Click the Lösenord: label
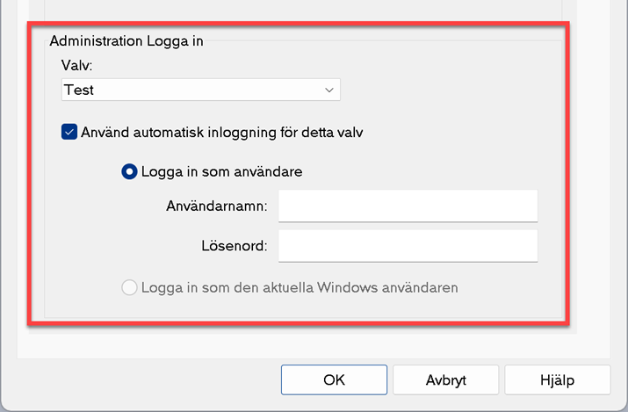The image size is (628, 412). [235, 245]
